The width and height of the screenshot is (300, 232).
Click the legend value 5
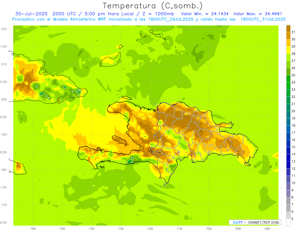tap(292, 219)
